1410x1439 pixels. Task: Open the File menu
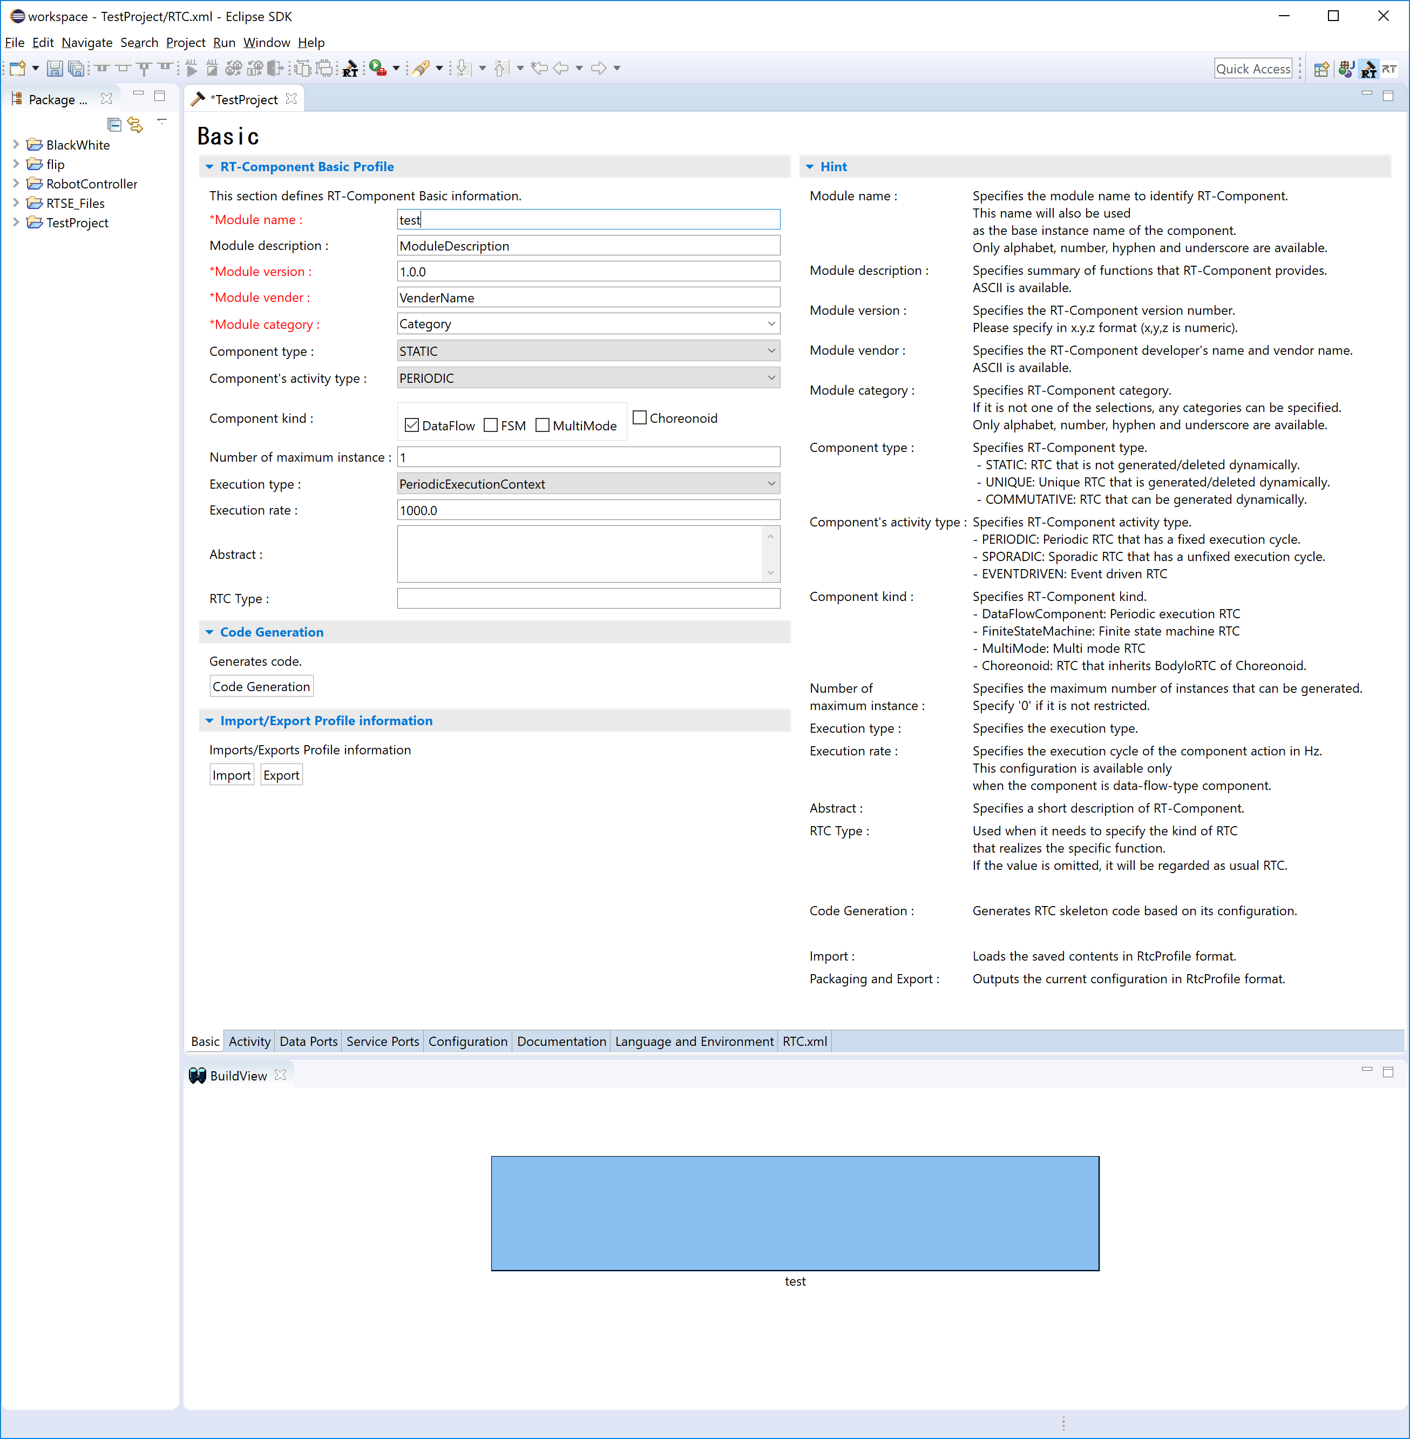tap(15, 42)
